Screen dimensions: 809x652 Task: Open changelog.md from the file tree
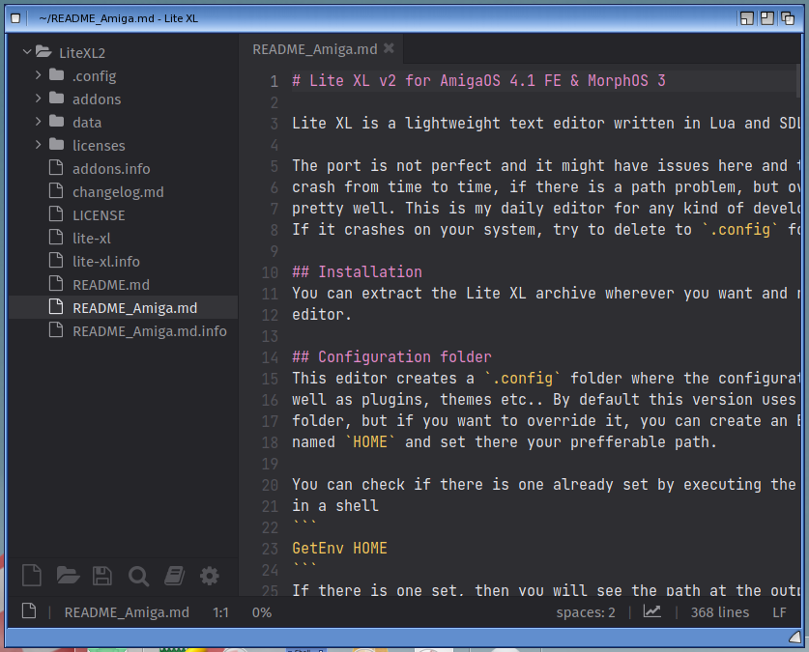(118, 191)
